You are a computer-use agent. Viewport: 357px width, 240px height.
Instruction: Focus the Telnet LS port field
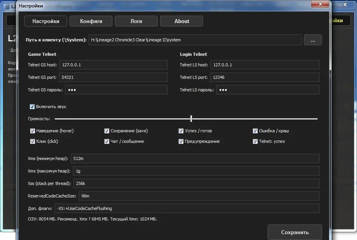(264, 77)
